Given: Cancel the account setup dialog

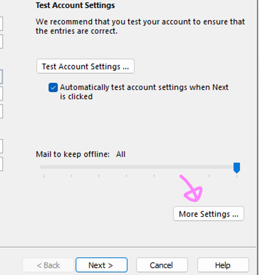Looking at the screenshot, I should click(x=161, y=265).
